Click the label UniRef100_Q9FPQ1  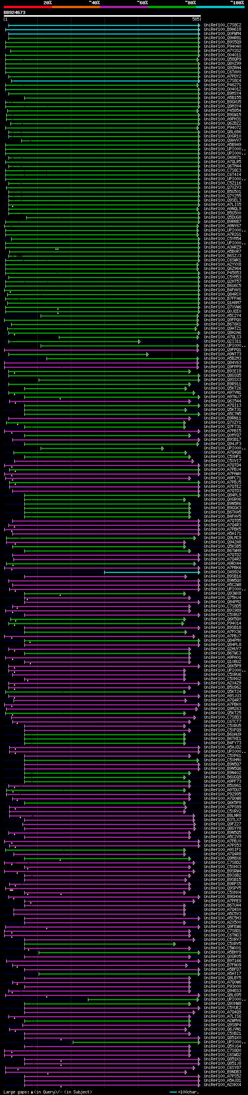[222, 350]
